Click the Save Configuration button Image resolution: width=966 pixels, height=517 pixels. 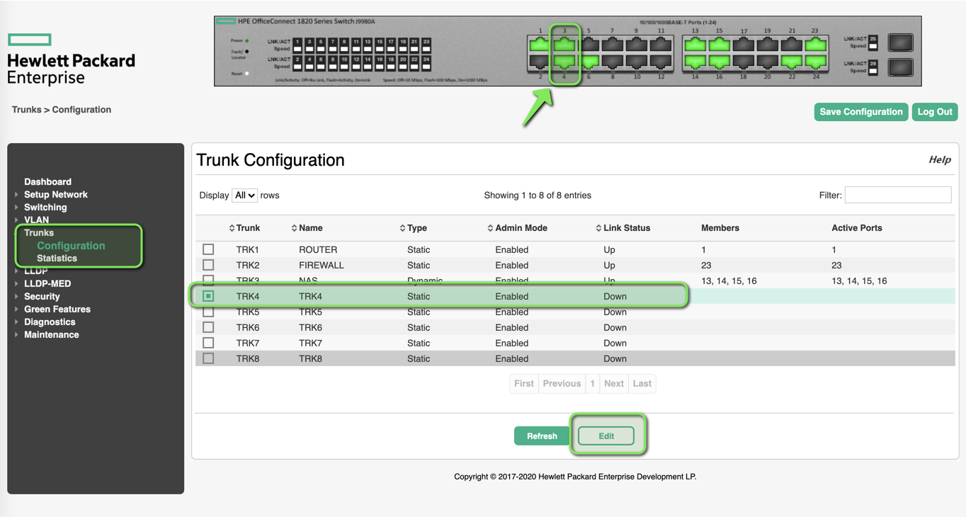(860, 112)
